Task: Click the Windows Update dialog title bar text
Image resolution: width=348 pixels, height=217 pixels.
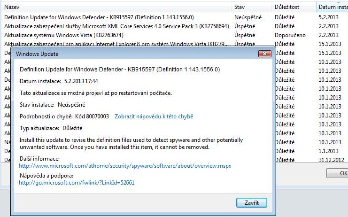Action: [37, 54]
